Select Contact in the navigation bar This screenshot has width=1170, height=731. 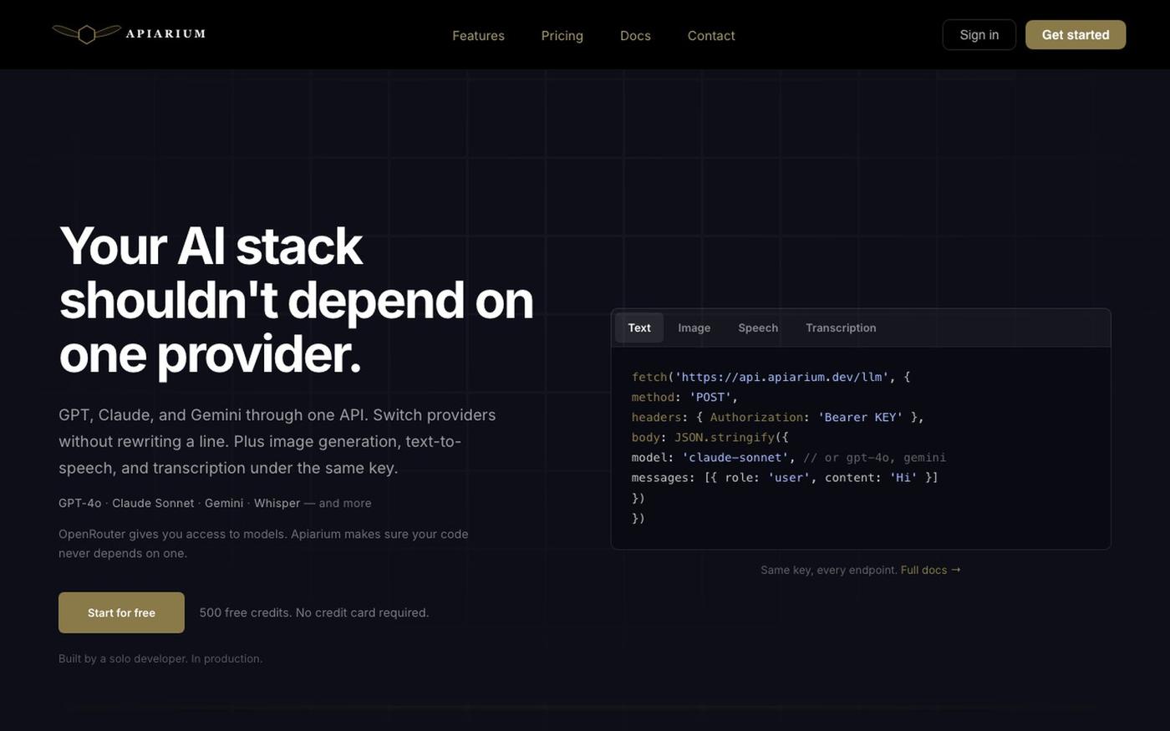[x=711, y=35]
